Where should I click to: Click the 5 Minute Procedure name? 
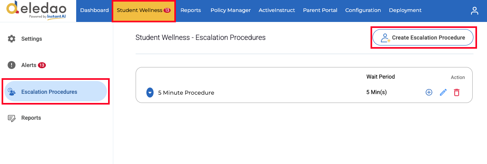point(186,93)
